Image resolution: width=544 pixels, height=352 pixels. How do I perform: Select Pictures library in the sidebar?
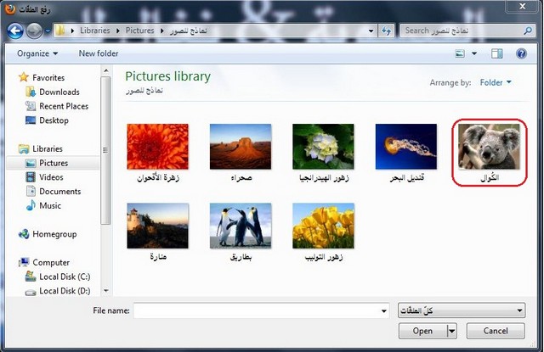coord(54,163)
